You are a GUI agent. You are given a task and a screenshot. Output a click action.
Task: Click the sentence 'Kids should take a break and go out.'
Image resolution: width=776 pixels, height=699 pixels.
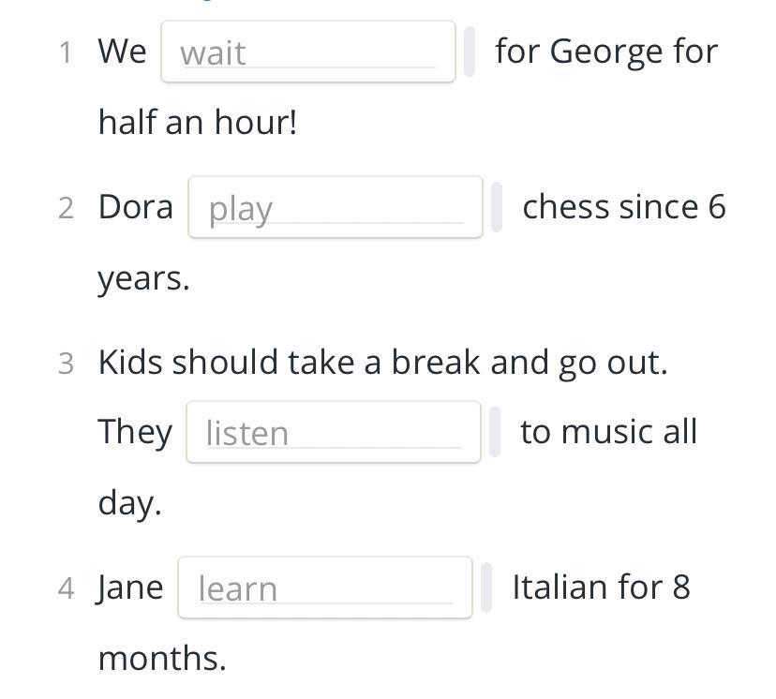pyautogui.click(x=383, y=363)
